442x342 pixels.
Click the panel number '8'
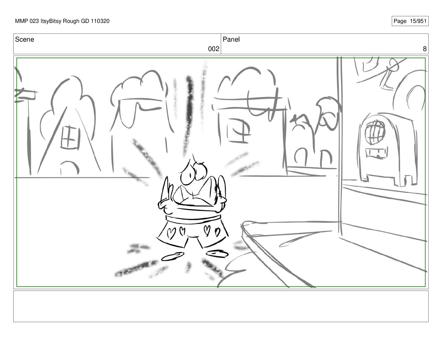tap(425, 49)
